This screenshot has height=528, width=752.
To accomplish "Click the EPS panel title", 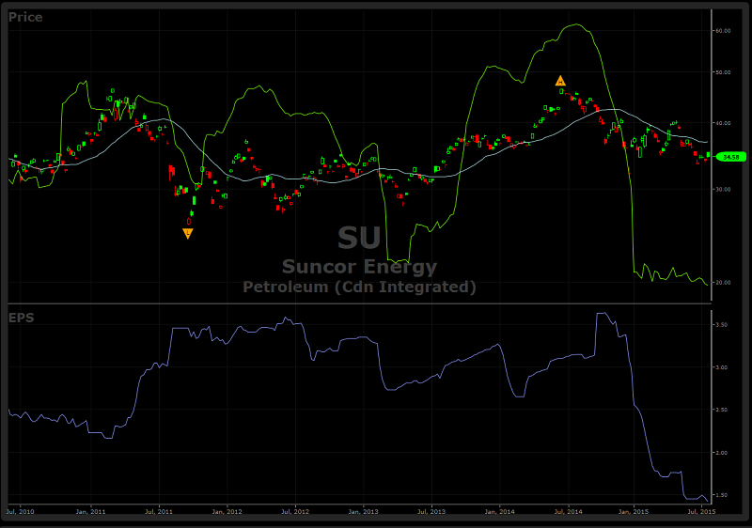I will [x=21, y=318].
